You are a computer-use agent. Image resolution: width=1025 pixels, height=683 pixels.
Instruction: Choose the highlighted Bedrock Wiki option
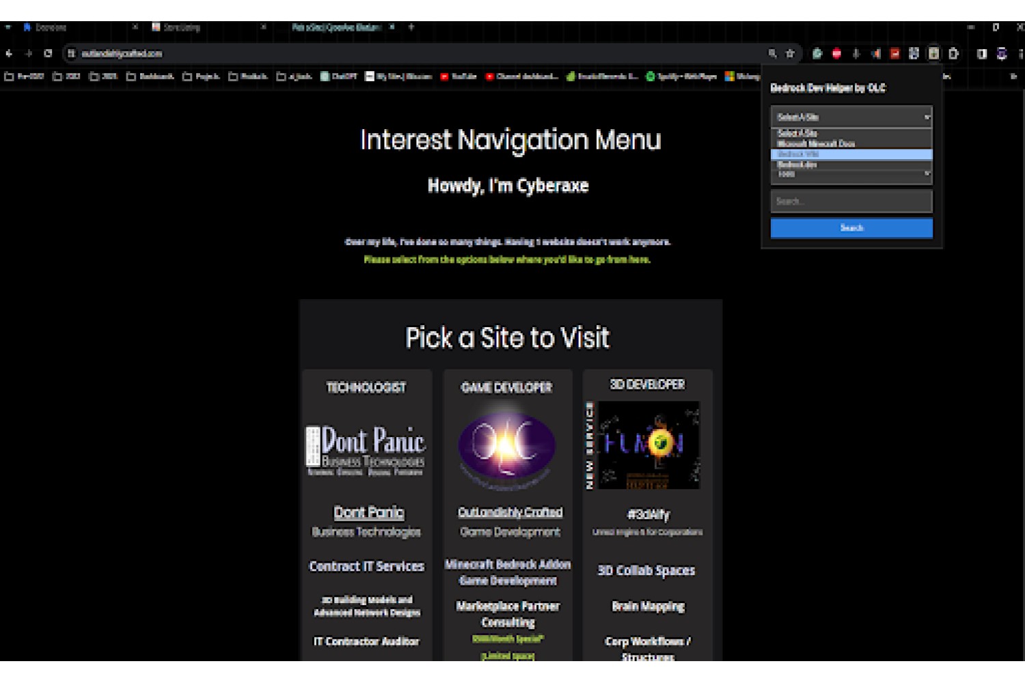click(x=851, y=154)
